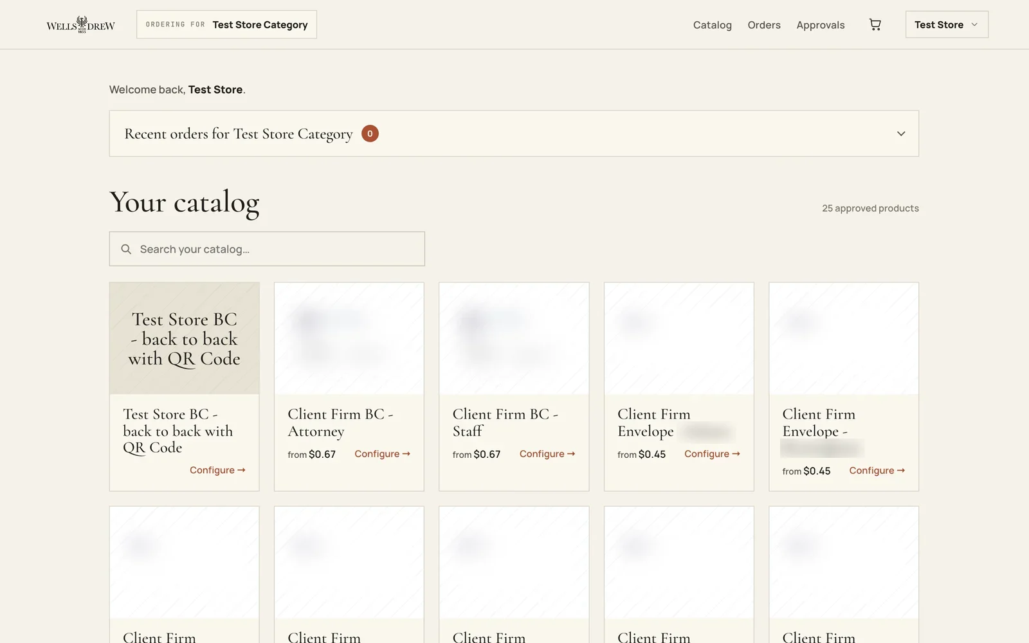Configure the $0.45 Client Firm Envelope in fourth card
The height and width of the screenshot is (643, 1029).
point(712,454)
